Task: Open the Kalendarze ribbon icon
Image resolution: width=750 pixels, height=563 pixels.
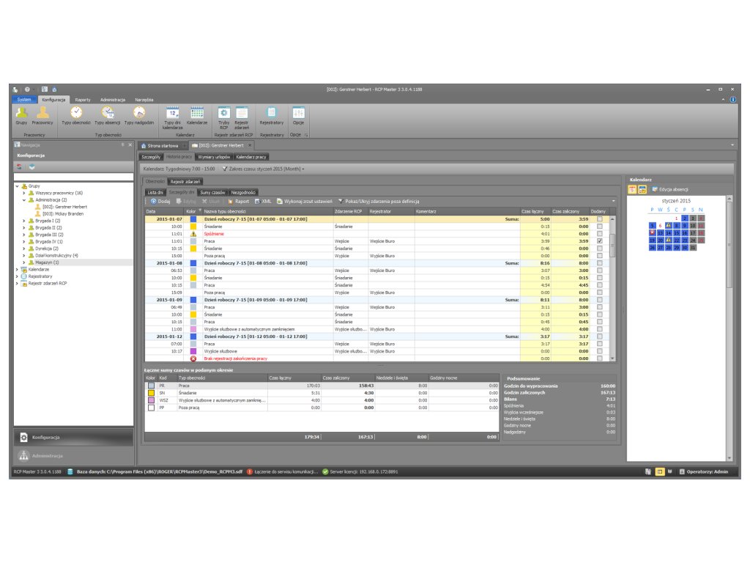Action: pos(197,115)
